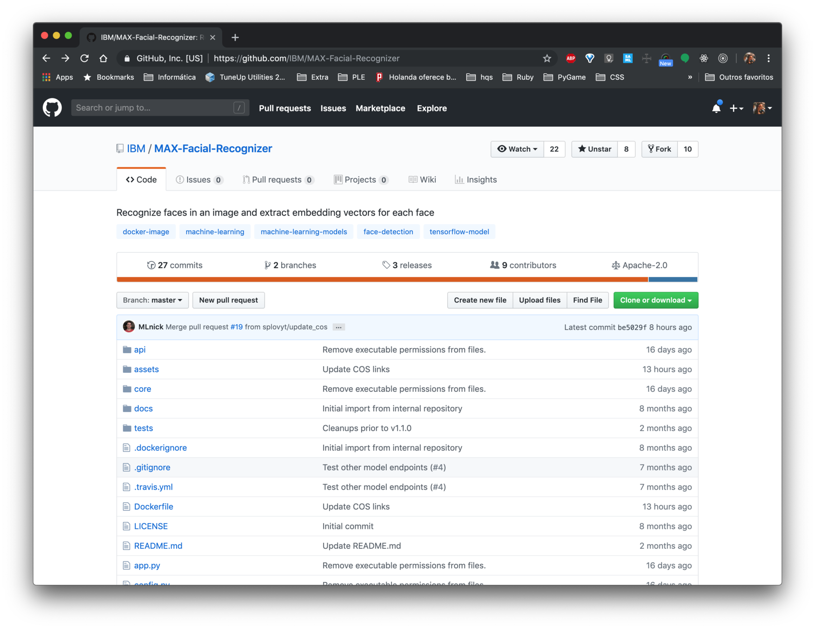Open the Outros favoritos folder
The width and height of the screenshot is (815, 629).
[x=739, y=77]
